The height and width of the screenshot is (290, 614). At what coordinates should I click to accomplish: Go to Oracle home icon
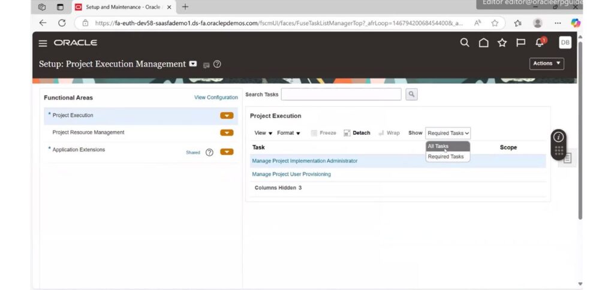(x=484, y=43)
